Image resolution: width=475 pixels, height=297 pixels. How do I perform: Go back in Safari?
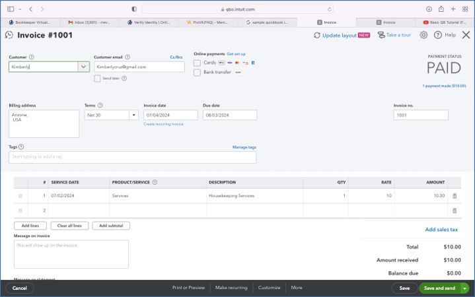pyautogui.click(x=30, y=9)
